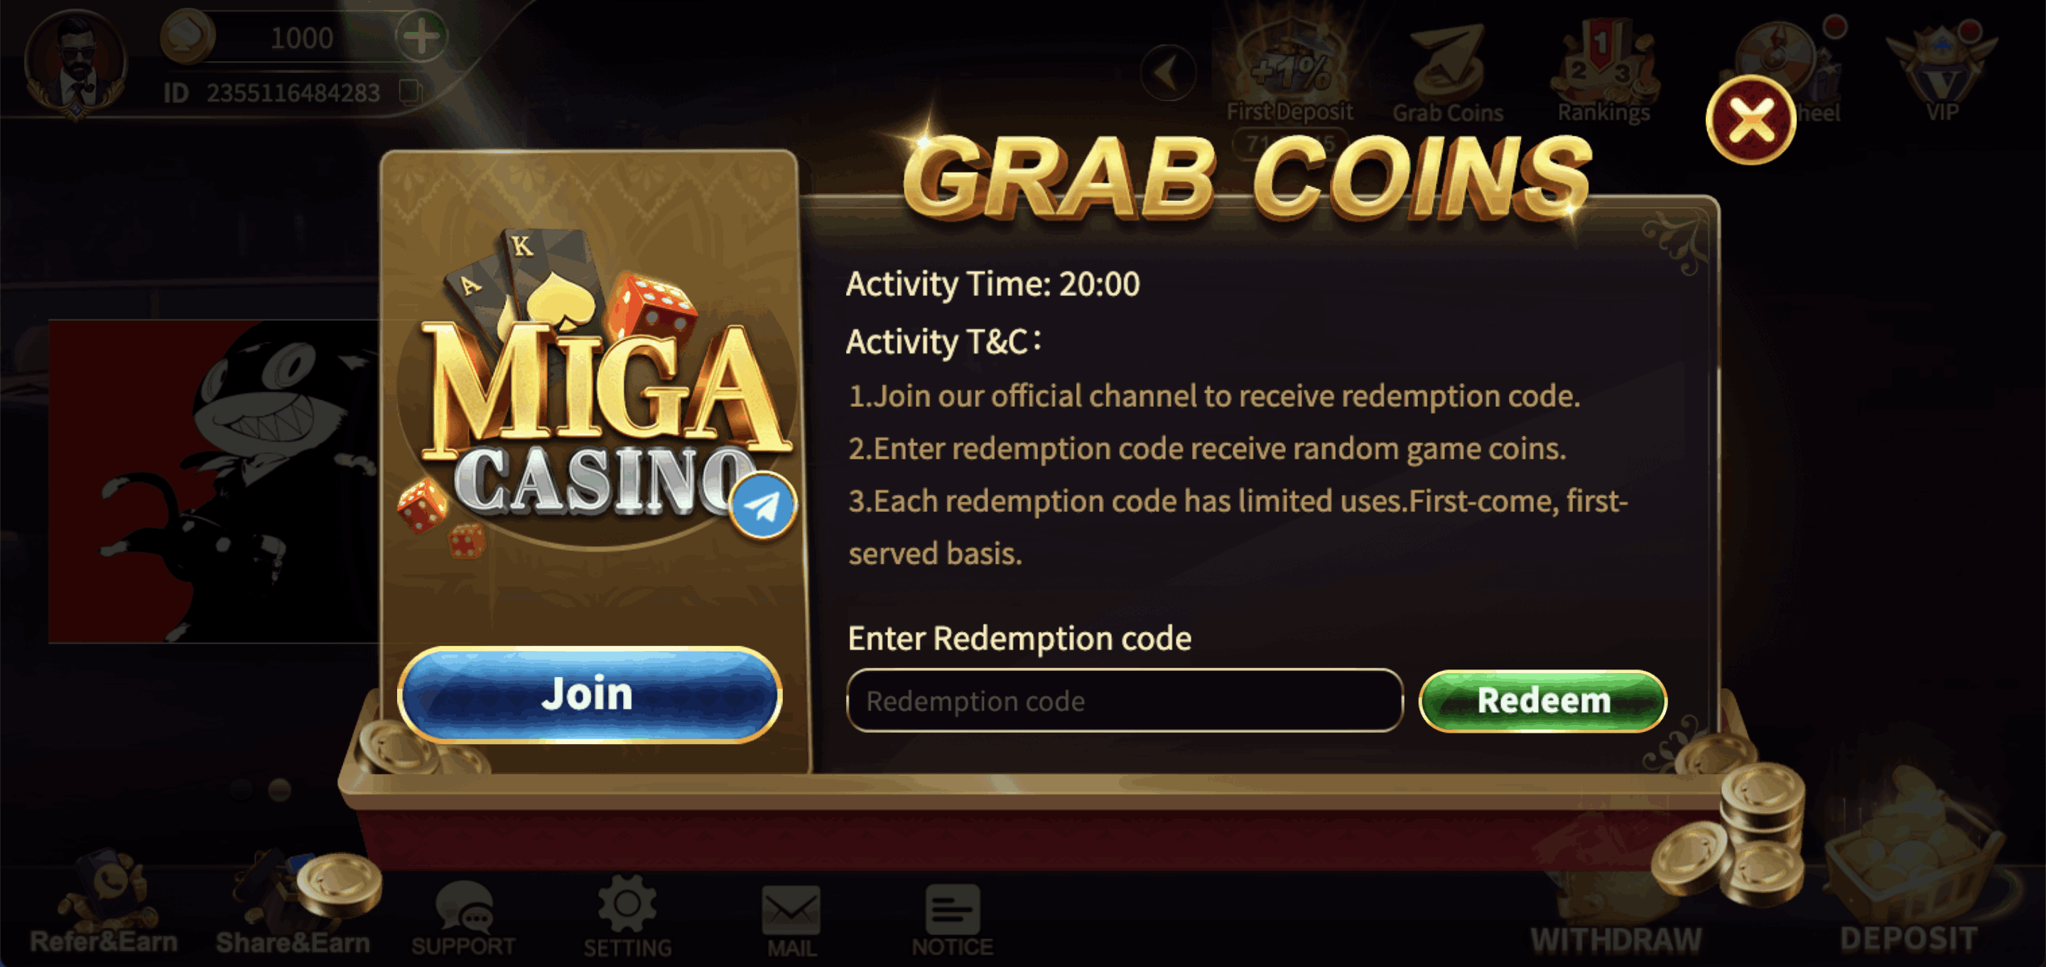Open the SETTING gear icon

[627, 918]
